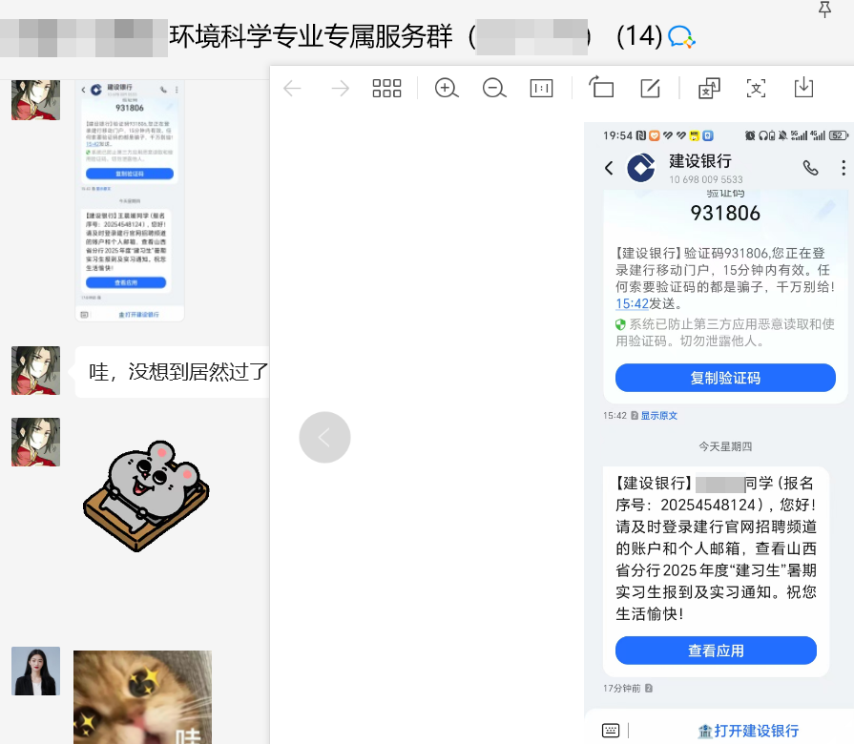Pin the chat window on top
854x744 pixels.
tap(825, 10)
